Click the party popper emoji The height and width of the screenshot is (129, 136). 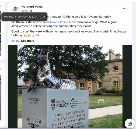click(29, 35)
